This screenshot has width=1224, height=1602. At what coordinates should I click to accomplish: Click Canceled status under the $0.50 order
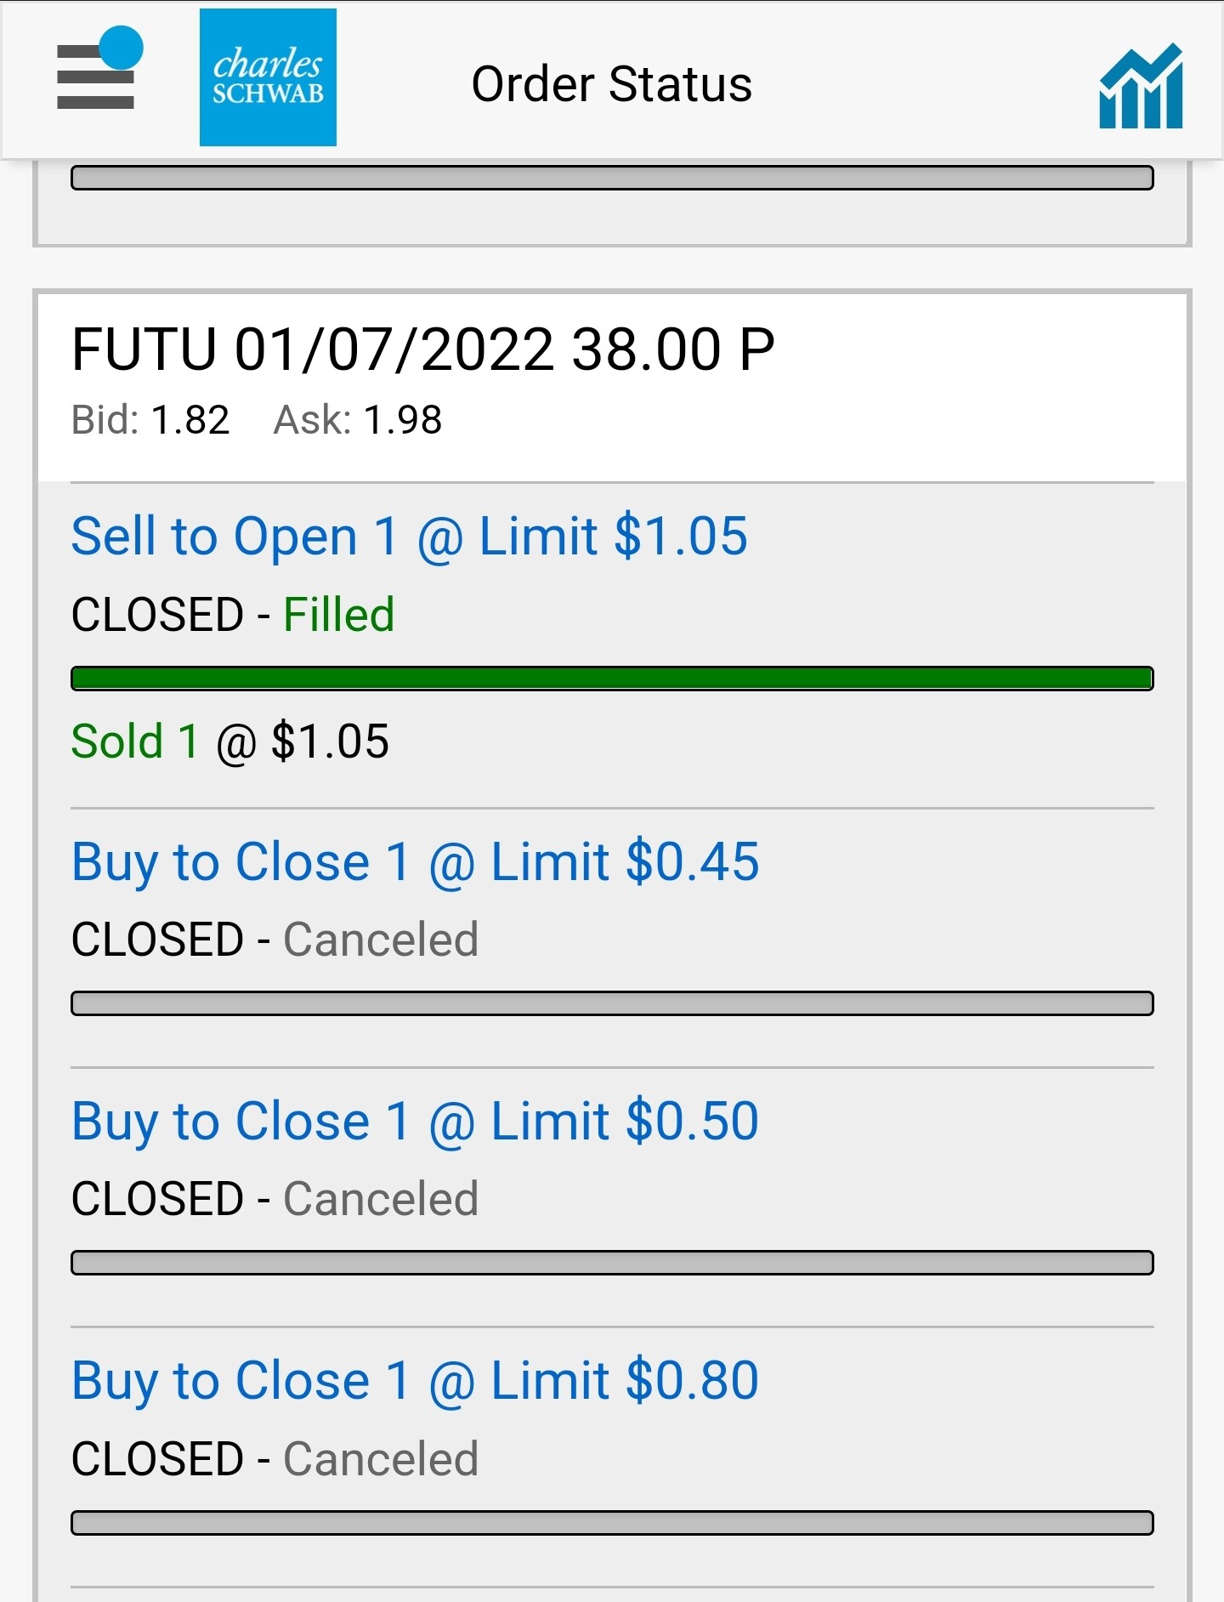click(x=380, y=1200)
